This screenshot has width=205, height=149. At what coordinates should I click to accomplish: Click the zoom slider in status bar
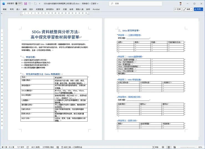[188, 147]
